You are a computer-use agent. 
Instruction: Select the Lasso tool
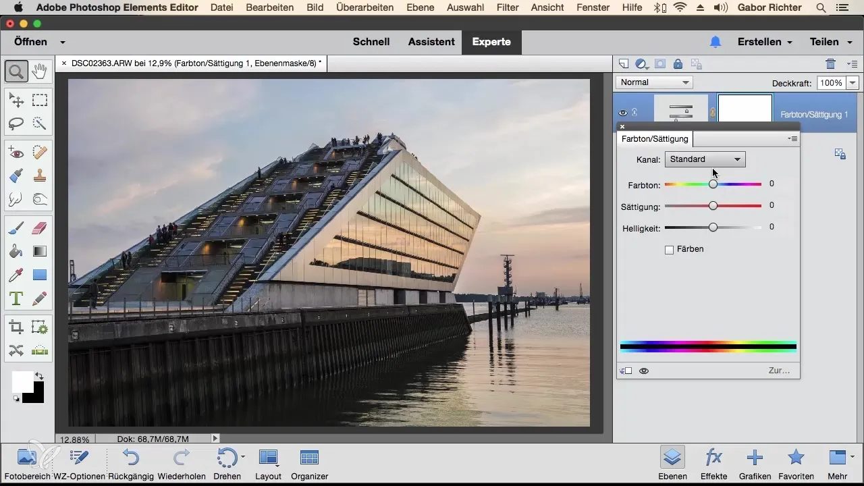(x=16, y=124)
